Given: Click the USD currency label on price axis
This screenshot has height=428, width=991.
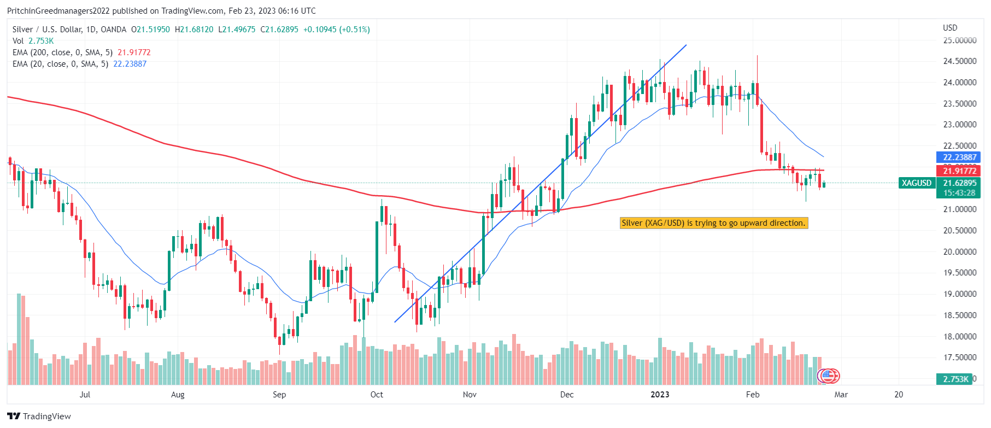Looking at the screenshot, I should pos(950,27).
